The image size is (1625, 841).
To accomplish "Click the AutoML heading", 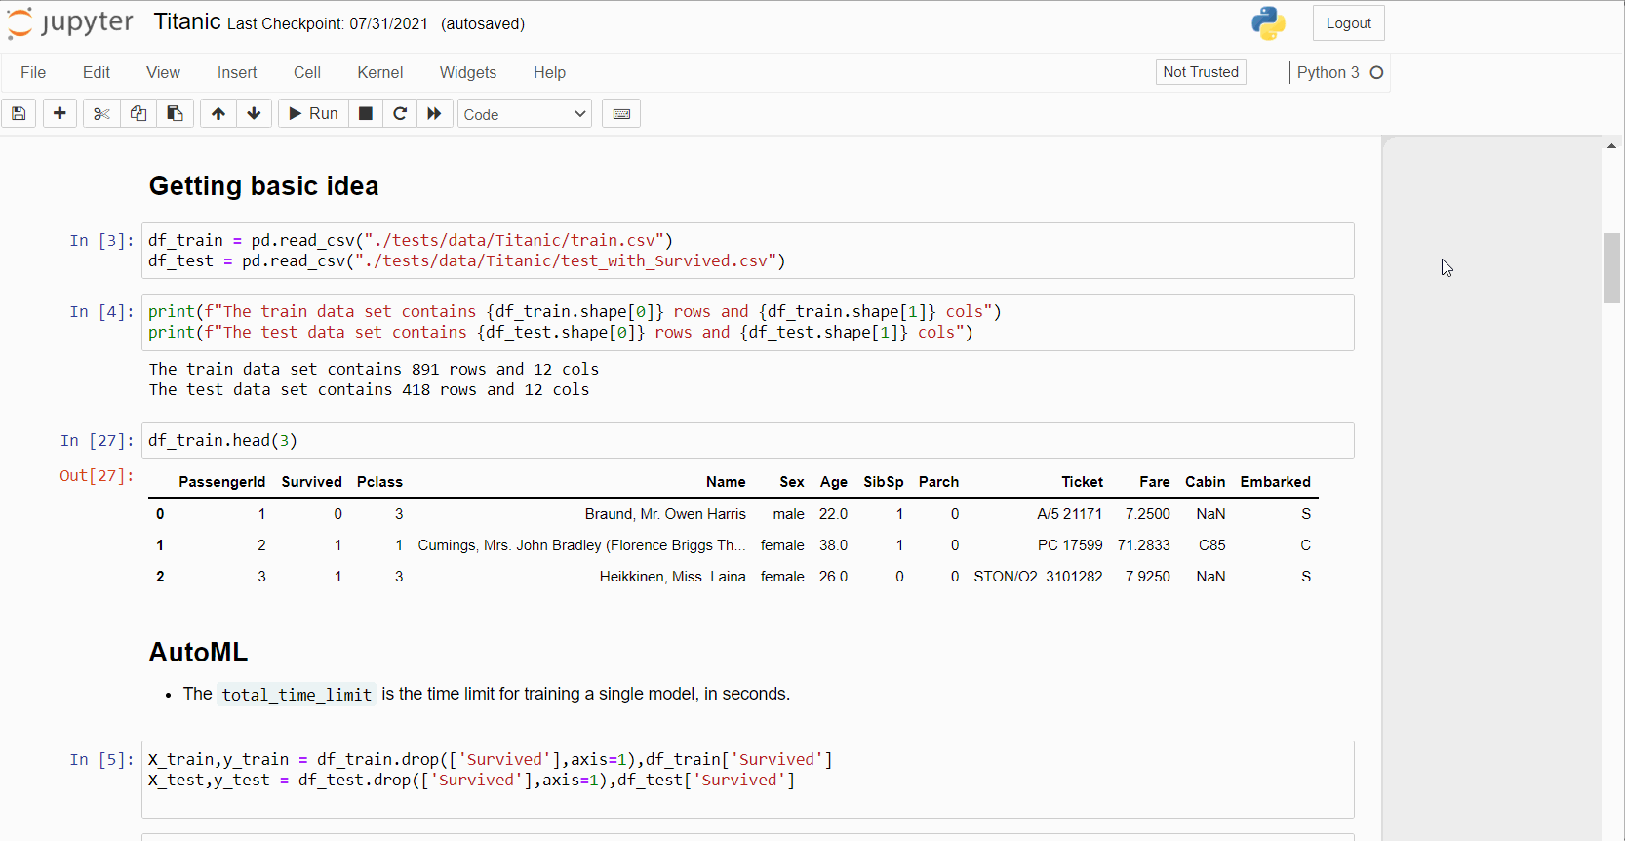I will 198,653.
